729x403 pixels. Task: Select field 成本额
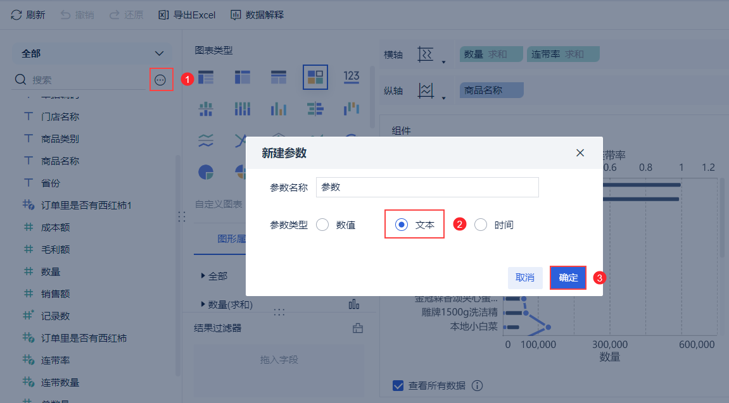pyautogui.click(x=55, y=228)
